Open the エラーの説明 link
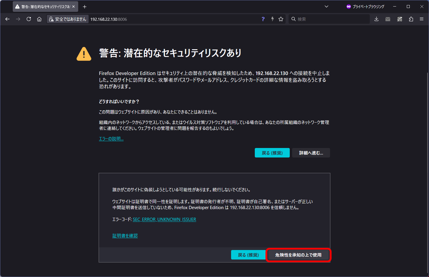429x277 pixels. point(111,139)
